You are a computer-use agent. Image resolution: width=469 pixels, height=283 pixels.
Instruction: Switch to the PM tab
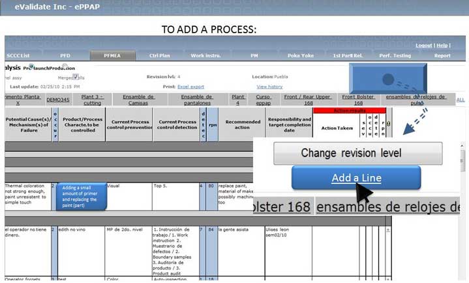pyautogui.click(x=254, y=55)
